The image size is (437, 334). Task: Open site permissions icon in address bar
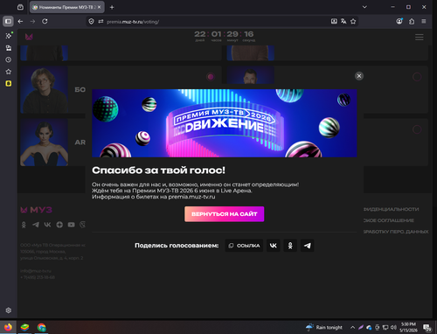point(101,22)
